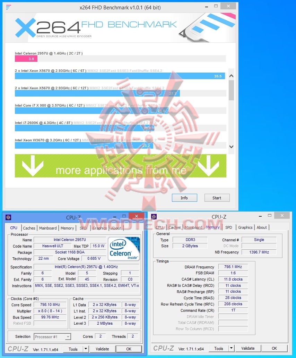Click the Xeon W3670 23.2 result bar
The height and width of the screenshot is (358, 296).
tap(84, 145)
